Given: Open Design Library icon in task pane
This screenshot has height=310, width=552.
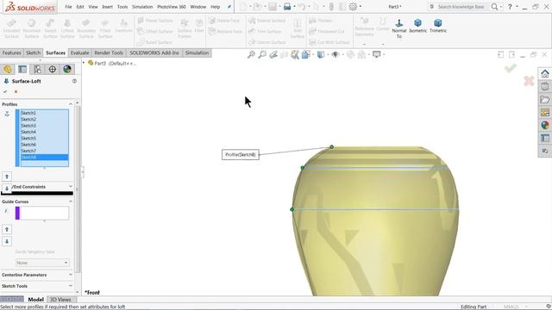Looking at the screenshot, I should pos(545,86).
